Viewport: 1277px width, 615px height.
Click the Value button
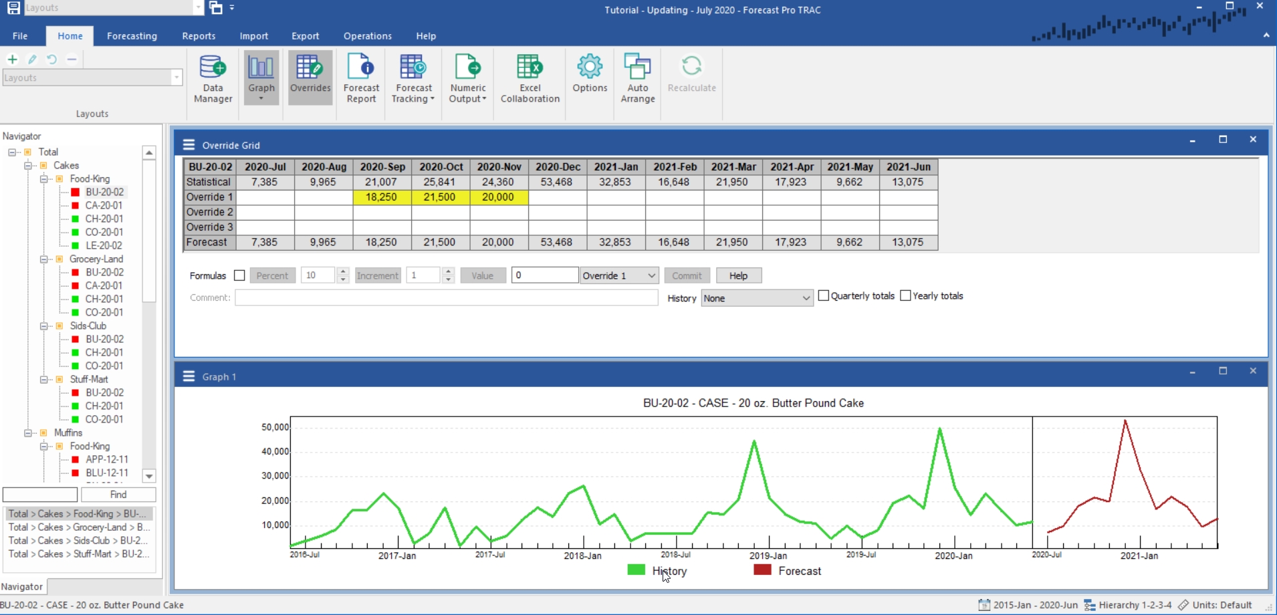pyautogui.click(x=482, y=275)
